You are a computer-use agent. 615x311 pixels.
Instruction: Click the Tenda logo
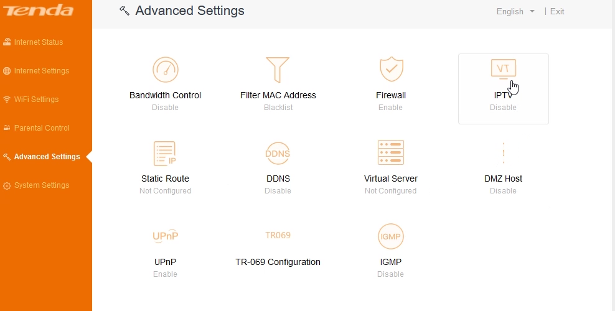pyautogui.click(x=39, y=10)
